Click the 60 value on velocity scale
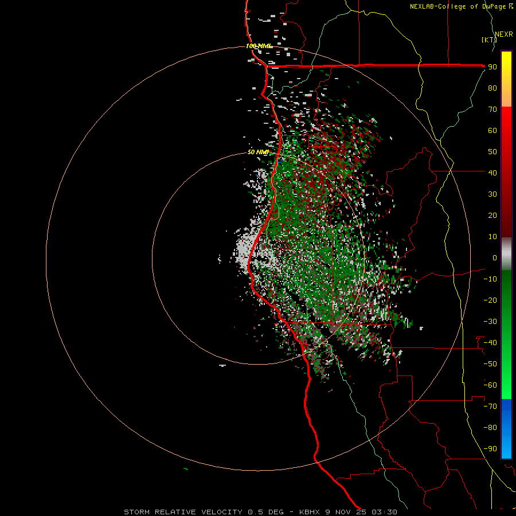 [492, 131]
